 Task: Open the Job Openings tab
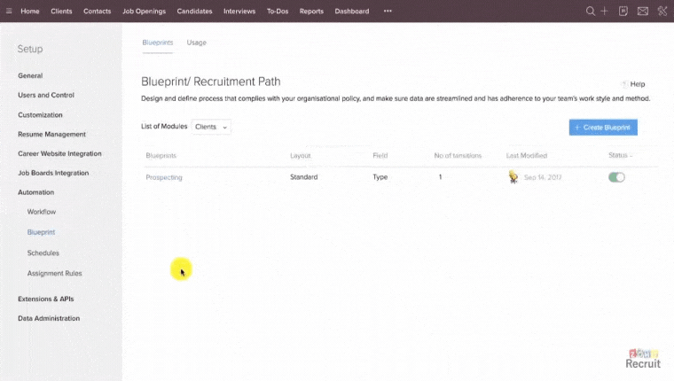tap(144, 12)
